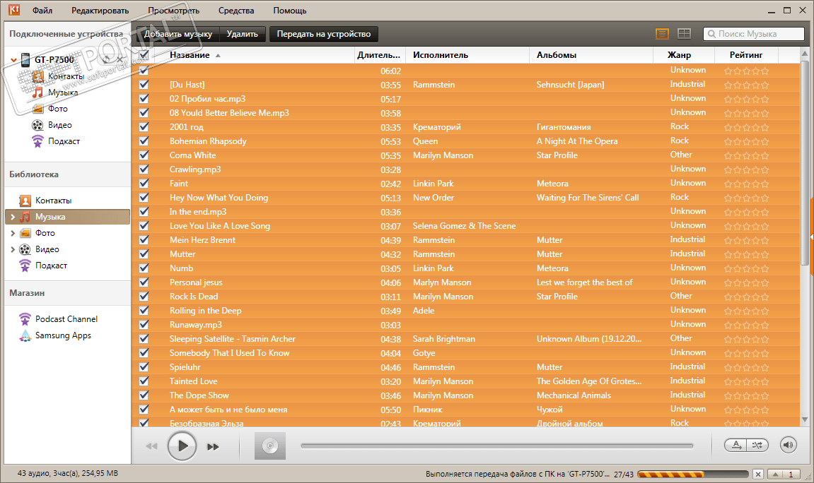Viewport: 814px width, 483px height.
Task: Toggle repeat mode icon
Action: coord(735,445)
